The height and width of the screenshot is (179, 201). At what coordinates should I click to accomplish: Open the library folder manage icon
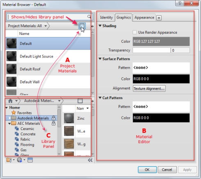pos(9,160)
